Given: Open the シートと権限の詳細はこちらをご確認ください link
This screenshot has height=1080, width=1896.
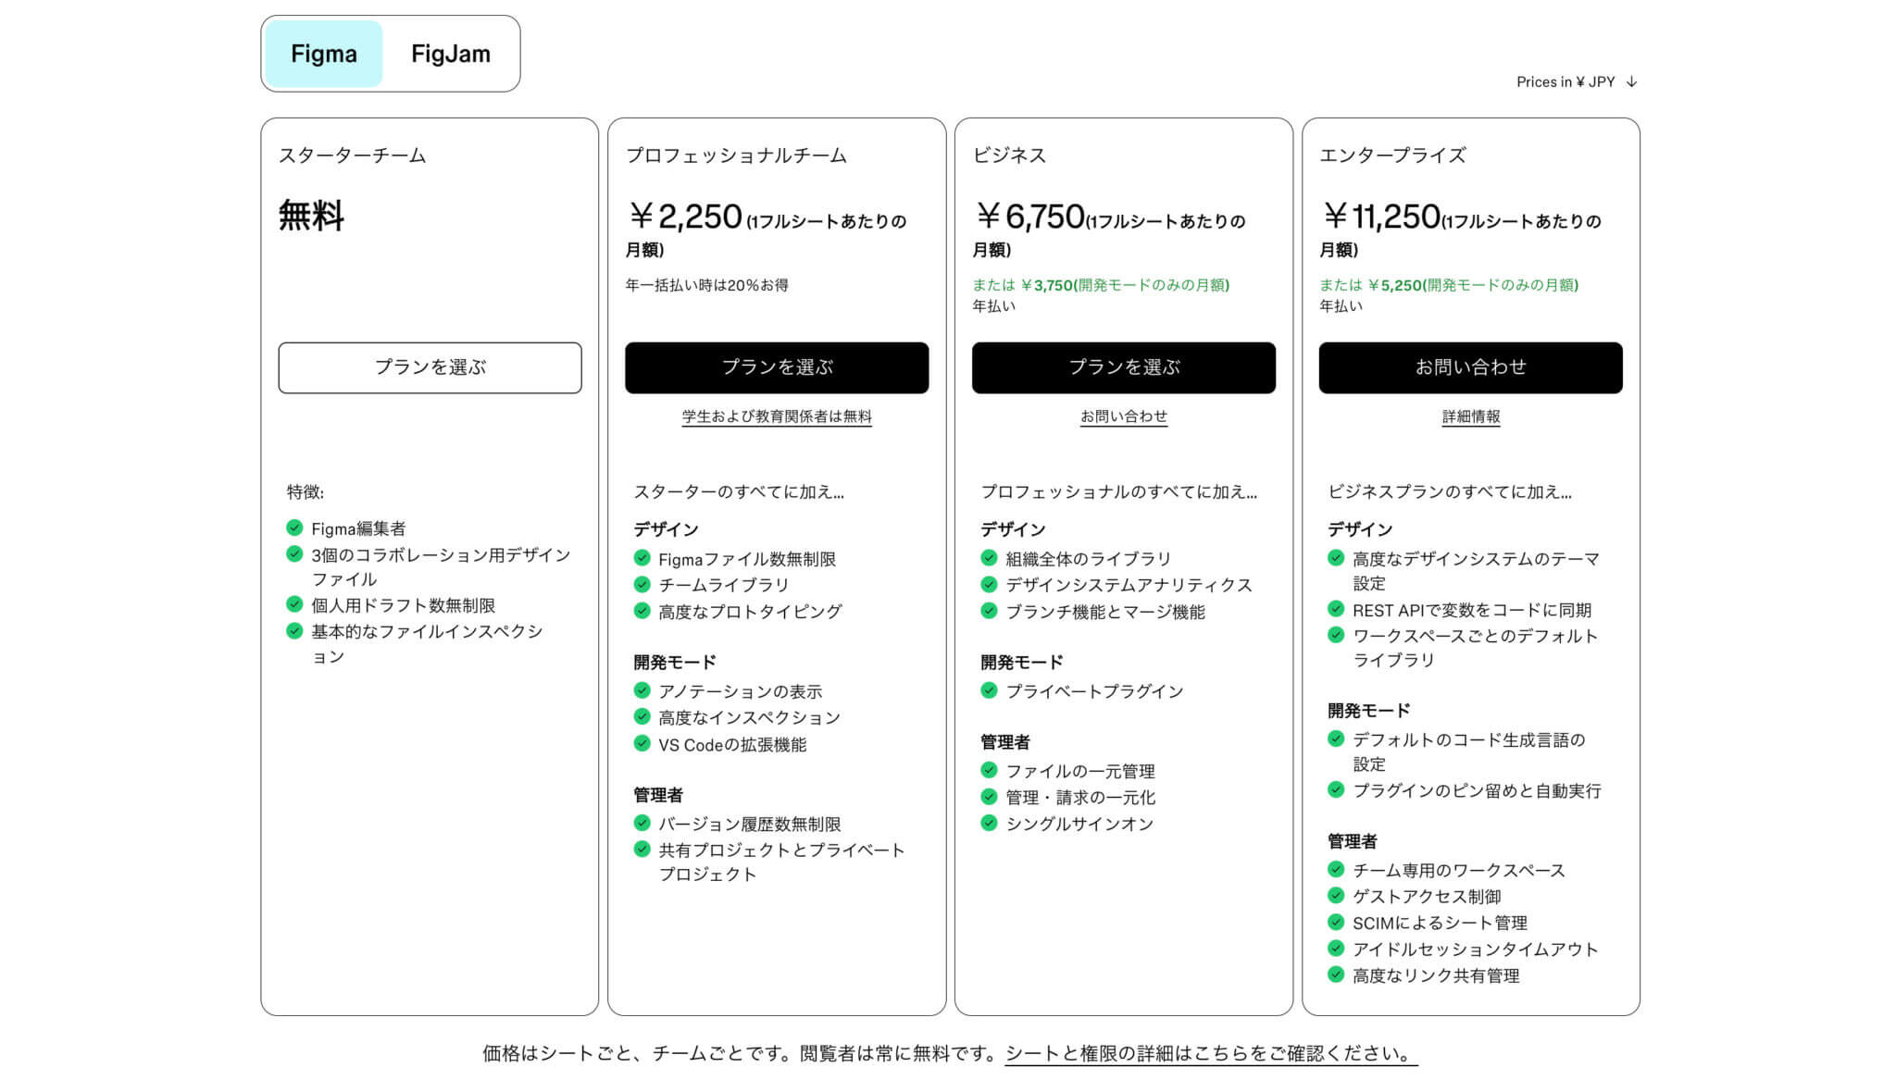Looking at the screenshot, I should tap(1211, 1053).
